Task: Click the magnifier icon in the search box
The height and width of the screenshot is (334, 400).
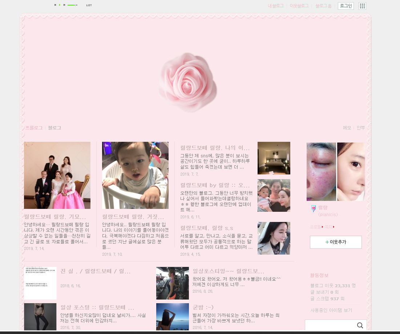Action: pyautogui.click(x=360, y=325)
